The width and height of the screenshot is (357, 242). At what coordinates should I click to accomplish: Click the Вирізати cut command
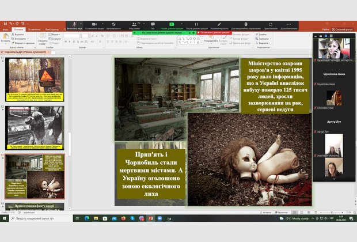[18, 35]
